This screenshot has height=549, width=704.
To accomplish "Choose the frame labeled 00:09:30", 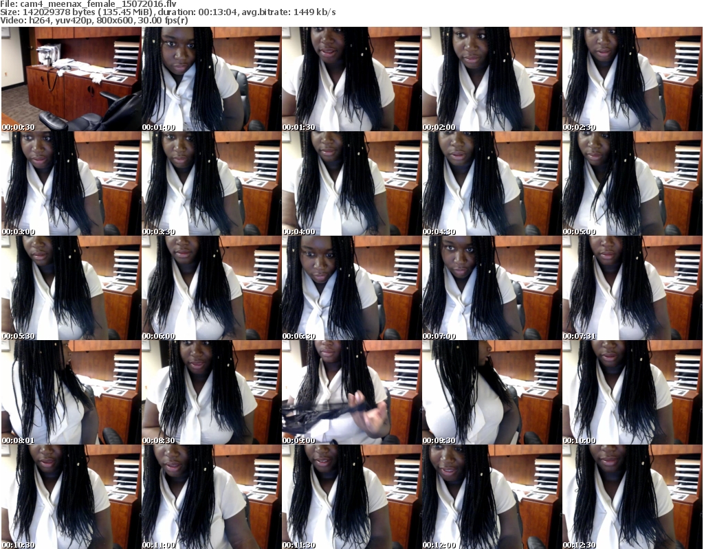I will coord(492,392).
